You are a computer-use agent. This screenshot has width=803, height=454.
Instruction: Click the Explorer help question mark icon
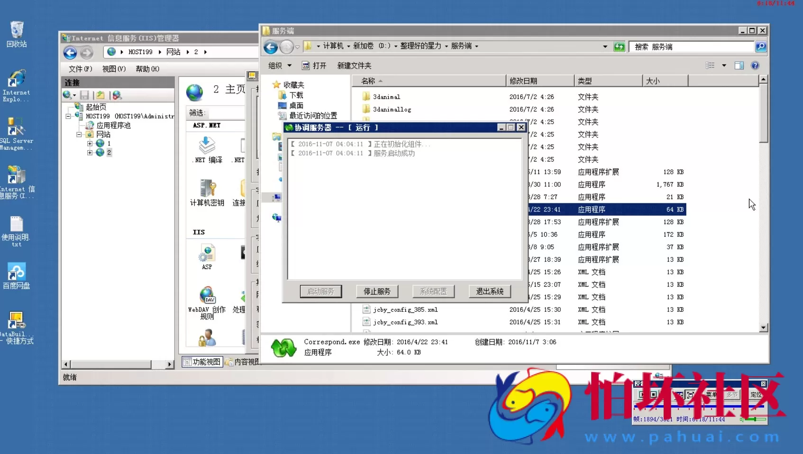click(x=755, y=65)
